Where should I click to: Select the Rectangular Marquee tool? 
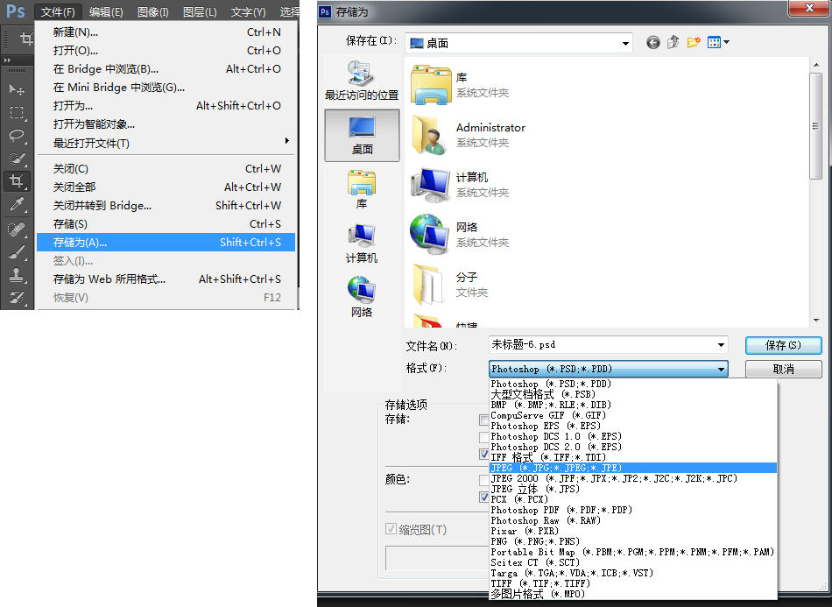[x=17, y=112]
